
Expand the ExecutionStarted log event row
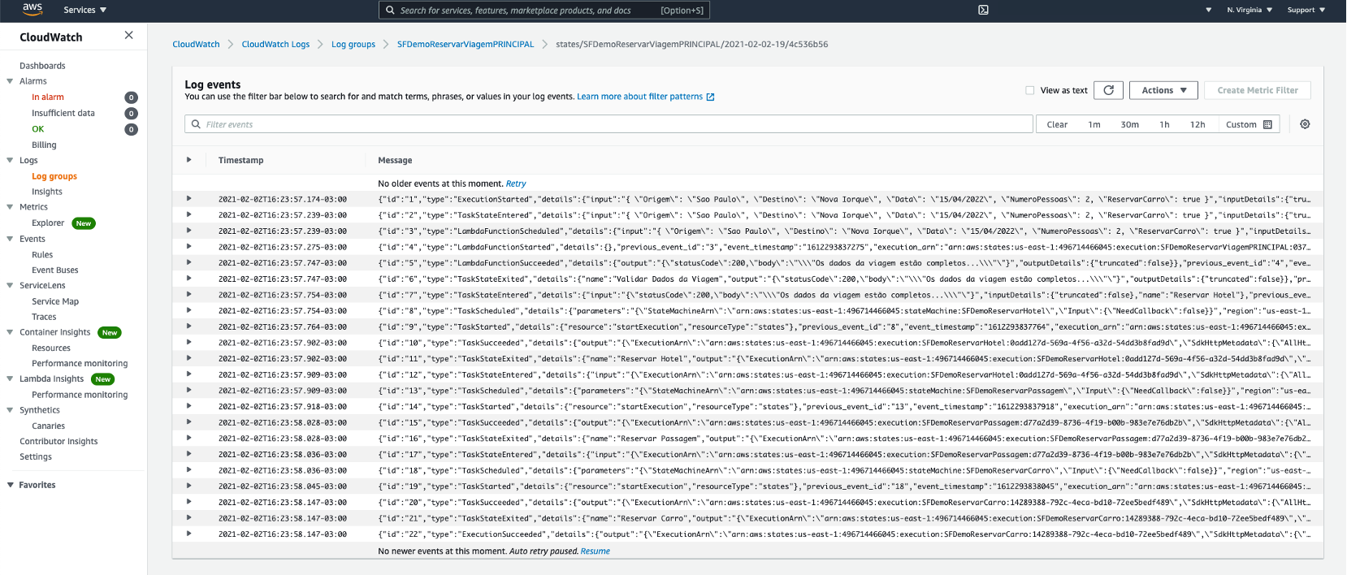point(188,199)
